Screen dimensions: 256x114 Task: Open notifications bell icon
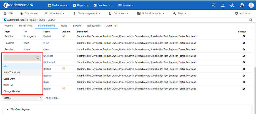point(223,5)
